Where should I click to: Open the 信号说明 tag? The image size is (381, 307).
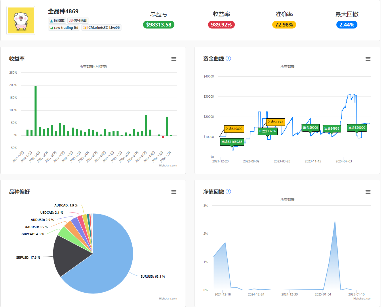[x=78, y=20]
